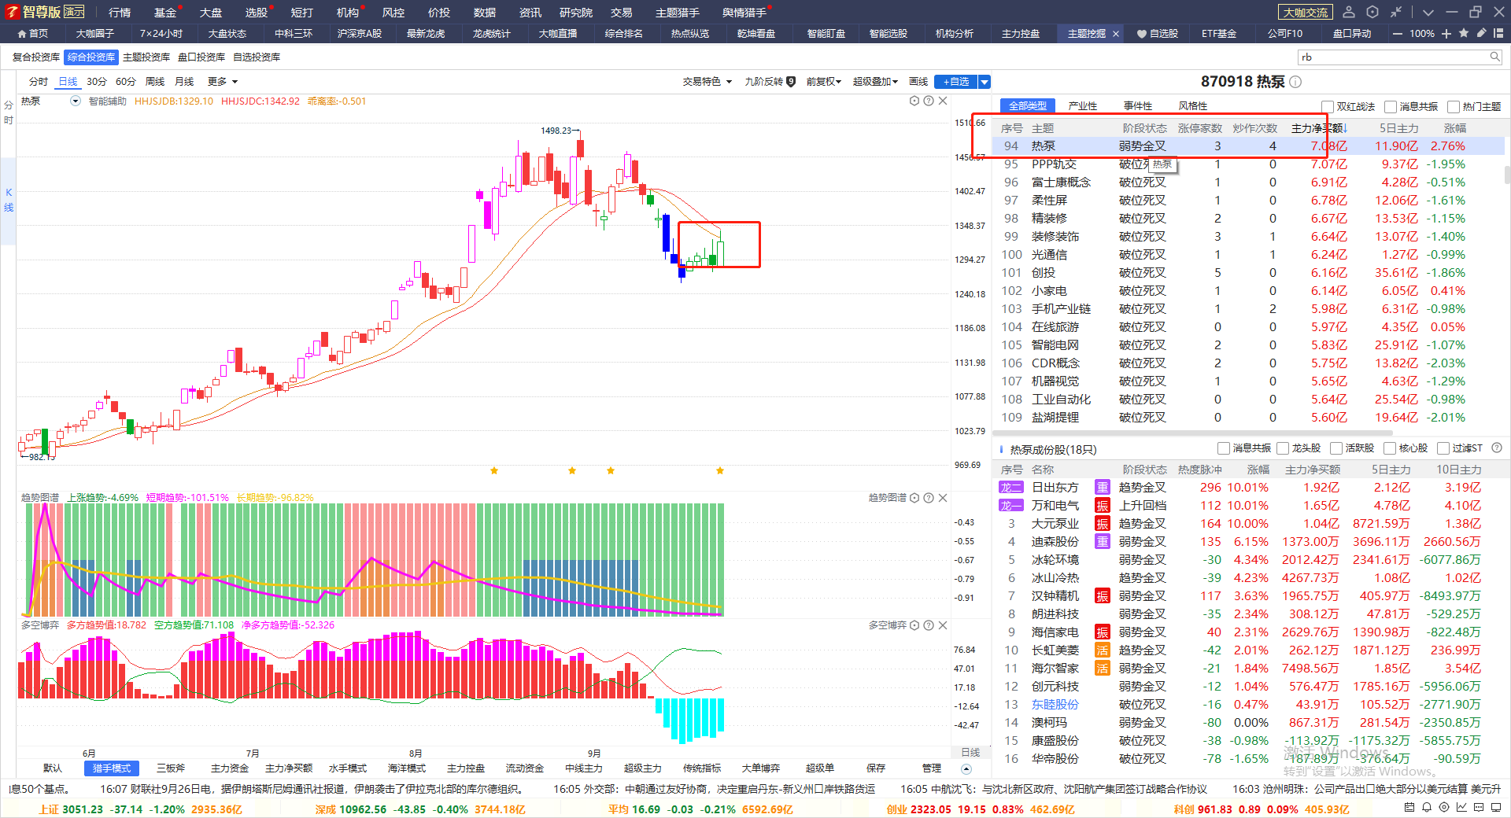The width and height of the screenshot is (1511, 818).
Task: Click the monitor icon in status bar
Action: click(1496, 807)
